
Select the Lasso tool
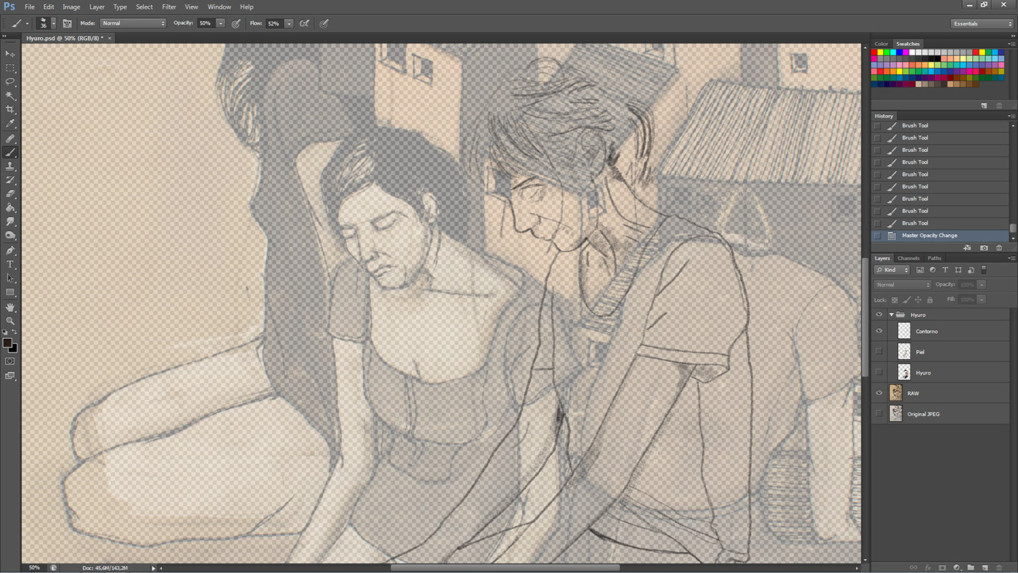pos(10,81)
